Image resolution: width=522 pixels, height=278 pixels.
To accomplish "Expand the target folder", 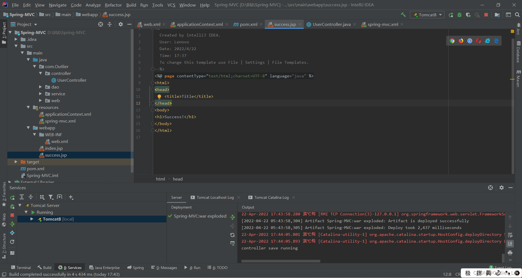I will pyautogui.click(x=16, y=162).
